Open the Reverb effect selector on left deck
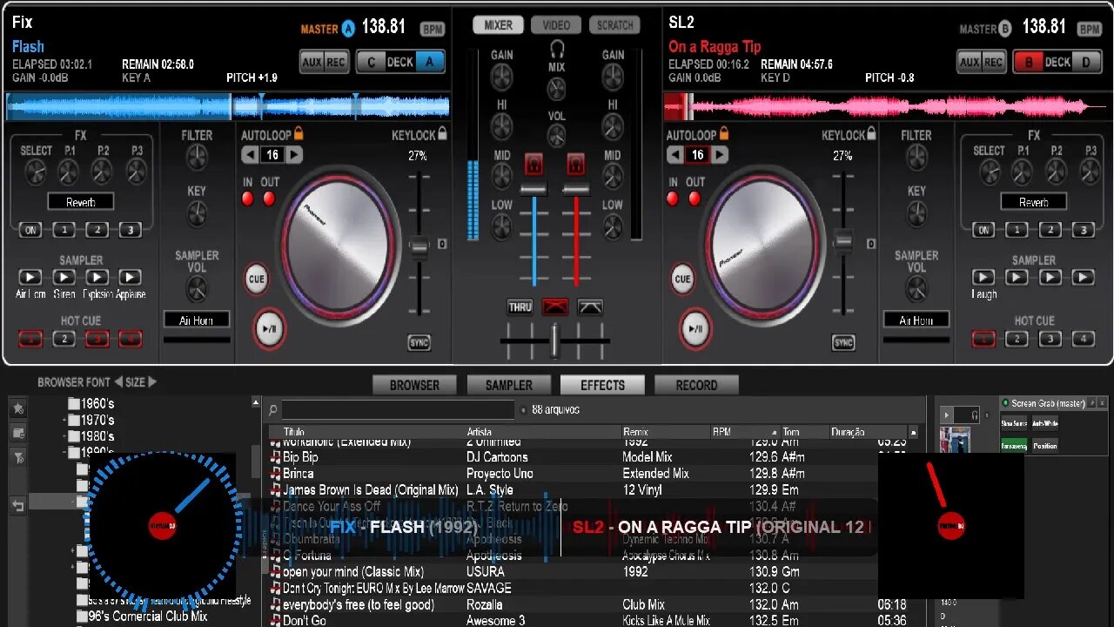The width and height of the screenshot is (1114, 627). (80, 202)
